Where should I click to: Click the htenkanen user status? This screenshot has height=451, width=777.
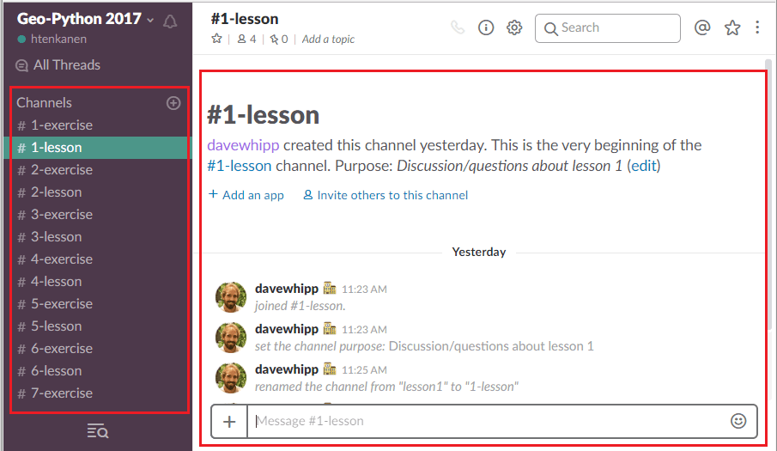coord(52,39)
